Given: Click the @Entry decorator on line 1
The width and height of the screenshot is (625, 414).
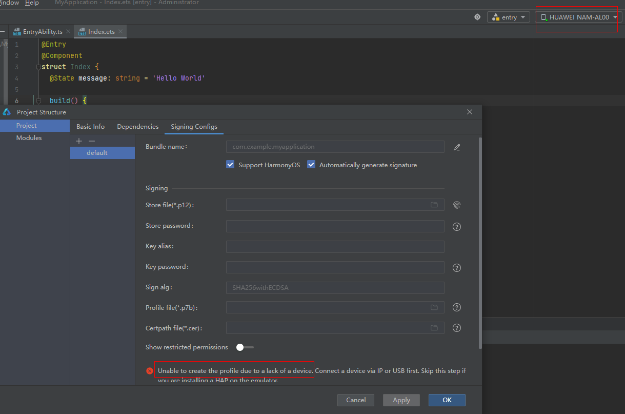Looking at the screenshot, I should point(54,45).
